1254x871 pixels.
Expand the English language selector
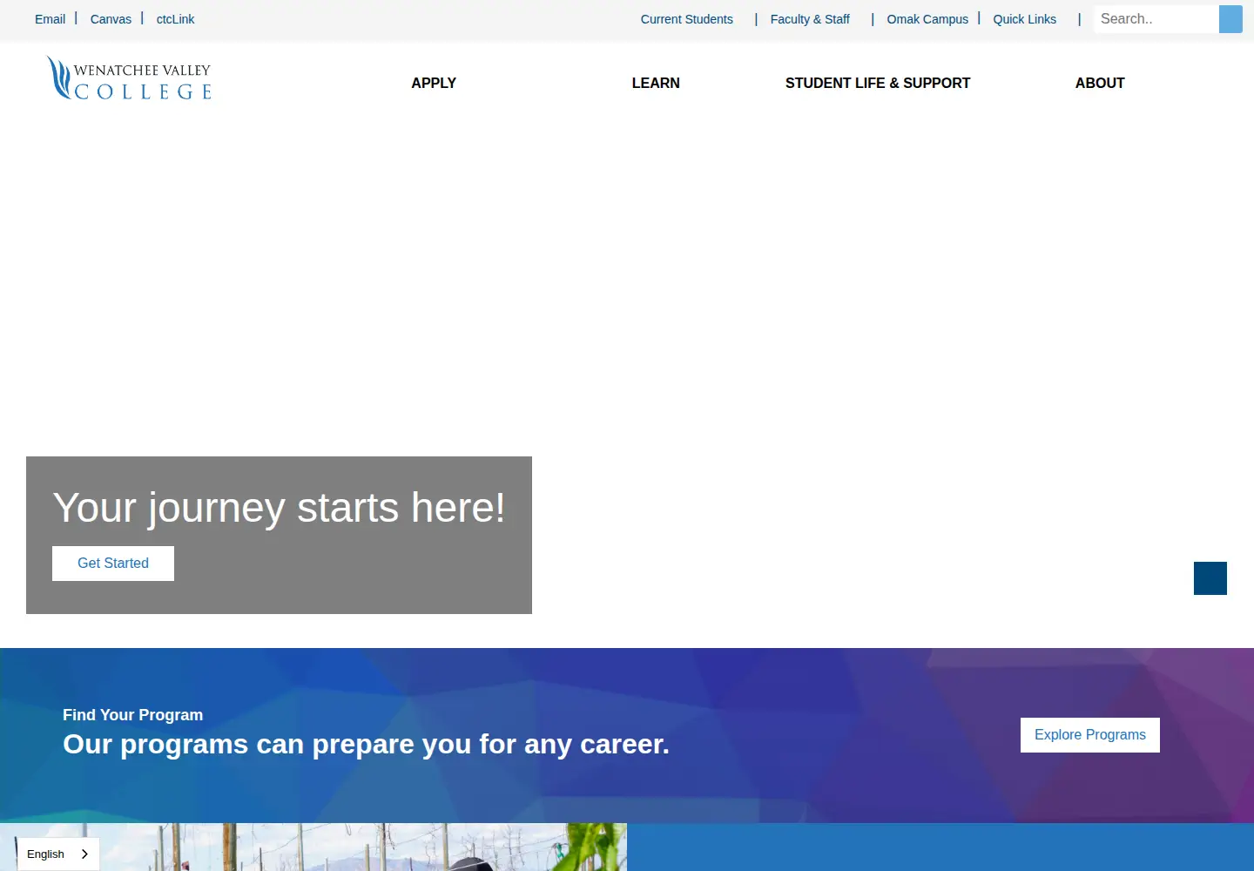click(58, 854)
